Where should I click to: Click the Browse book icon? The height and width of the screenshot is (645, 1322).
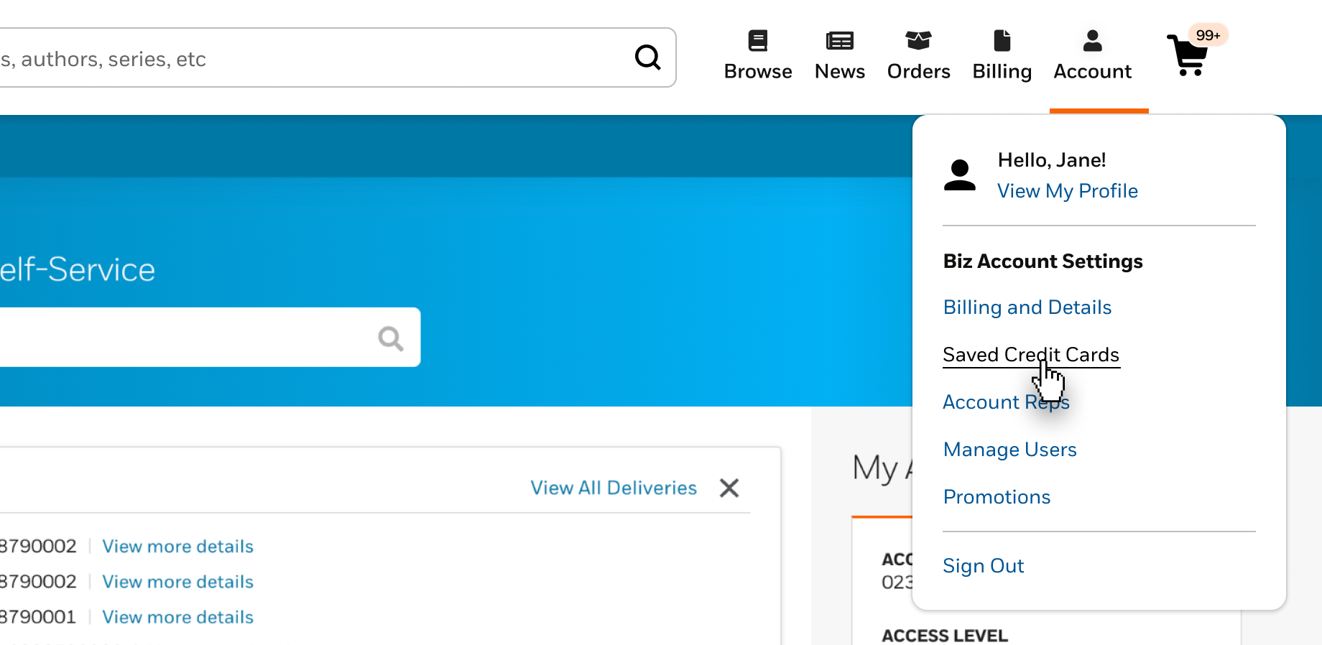757,41
